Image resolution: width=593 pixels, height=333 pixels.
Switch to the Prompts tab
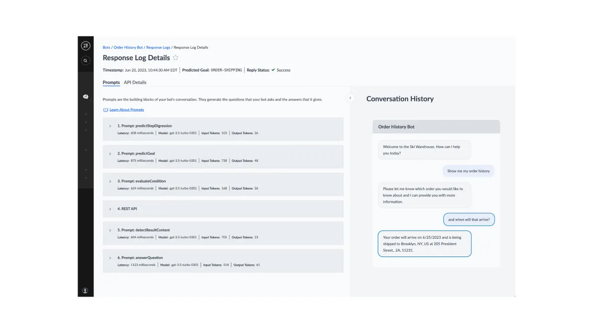[x=111, y=82]
